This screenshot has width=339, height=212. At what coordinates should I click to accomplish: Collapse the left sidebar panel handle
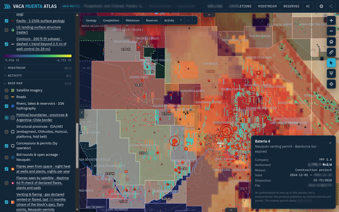click(x=82, y=113)
